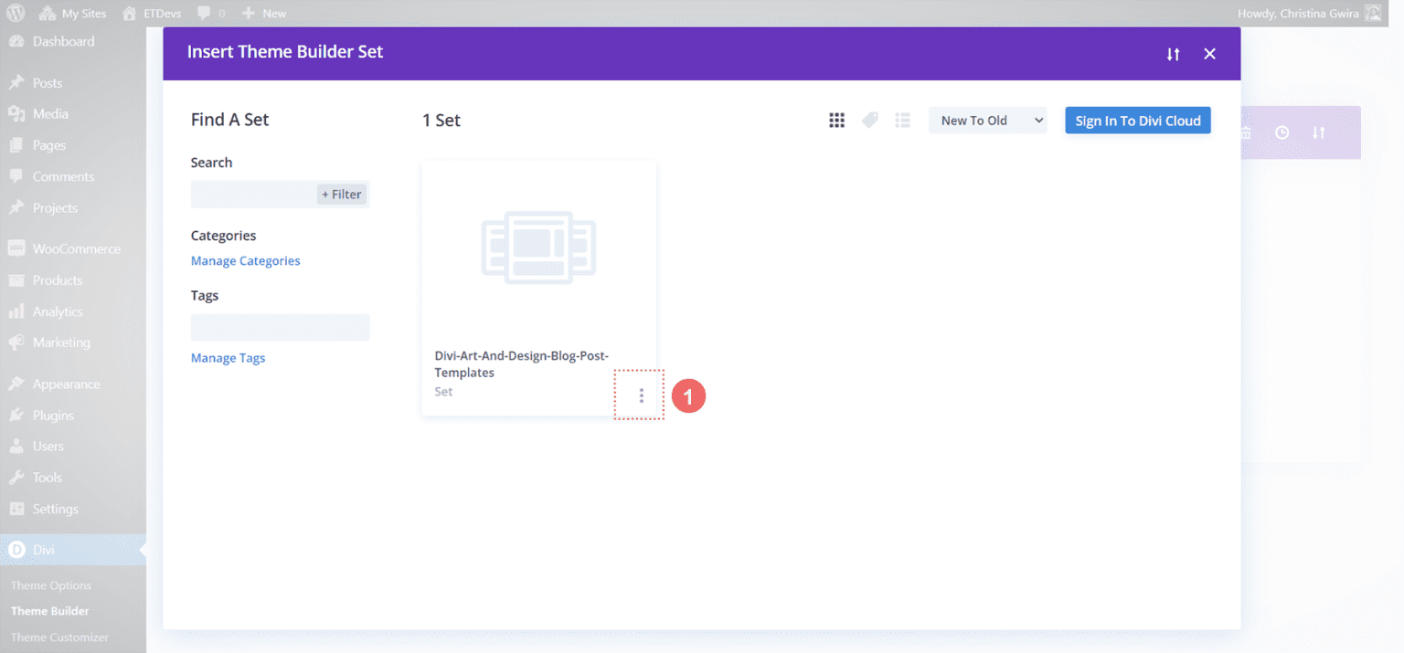Close the Insert Theme Builder Set modal

coord(1209,54)
